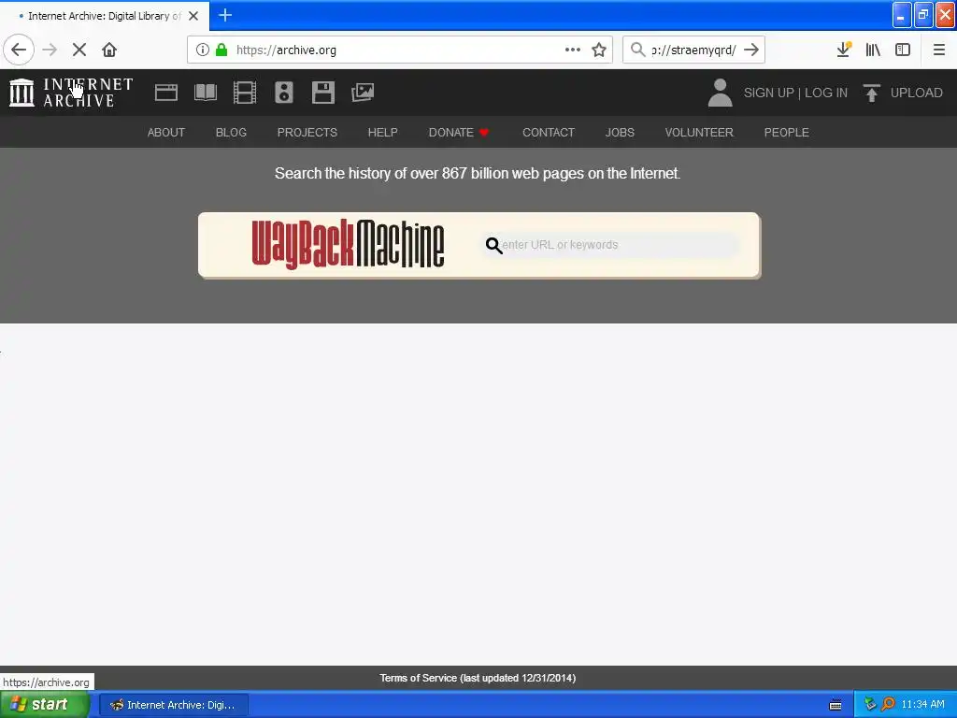Click the LOG IN link
This screenshot has width=957, height=718.
coord(826,93)
